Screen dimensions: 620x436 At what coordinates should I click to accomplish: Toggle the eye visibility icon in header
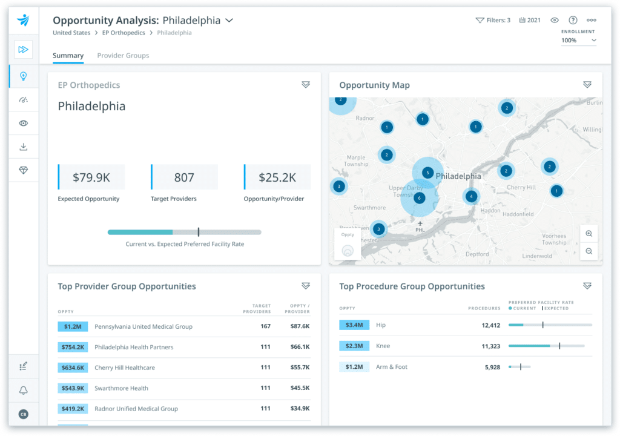555,20
